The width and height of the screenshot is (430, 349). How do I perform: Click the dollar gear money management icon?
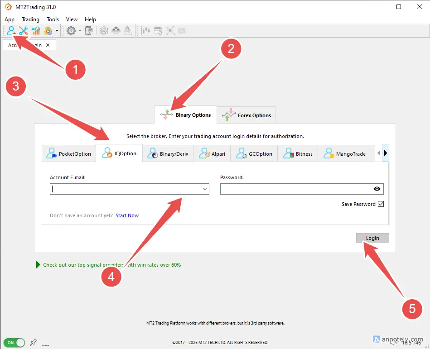point(71,31)
